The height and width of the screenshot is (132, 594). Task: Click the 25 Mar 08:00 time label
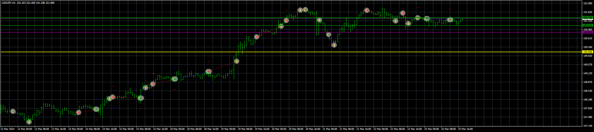449,129
